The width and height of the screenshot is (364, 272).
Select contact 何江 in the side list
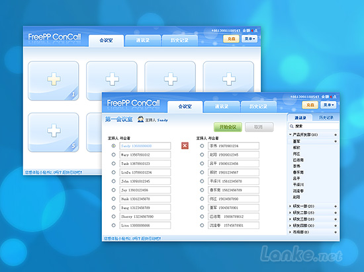[296, 154]
